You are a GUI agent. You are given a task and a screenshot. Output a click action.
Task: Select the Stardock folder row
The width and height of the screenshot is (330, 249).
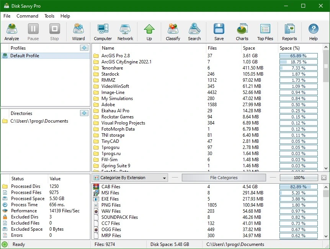point(207,74)
